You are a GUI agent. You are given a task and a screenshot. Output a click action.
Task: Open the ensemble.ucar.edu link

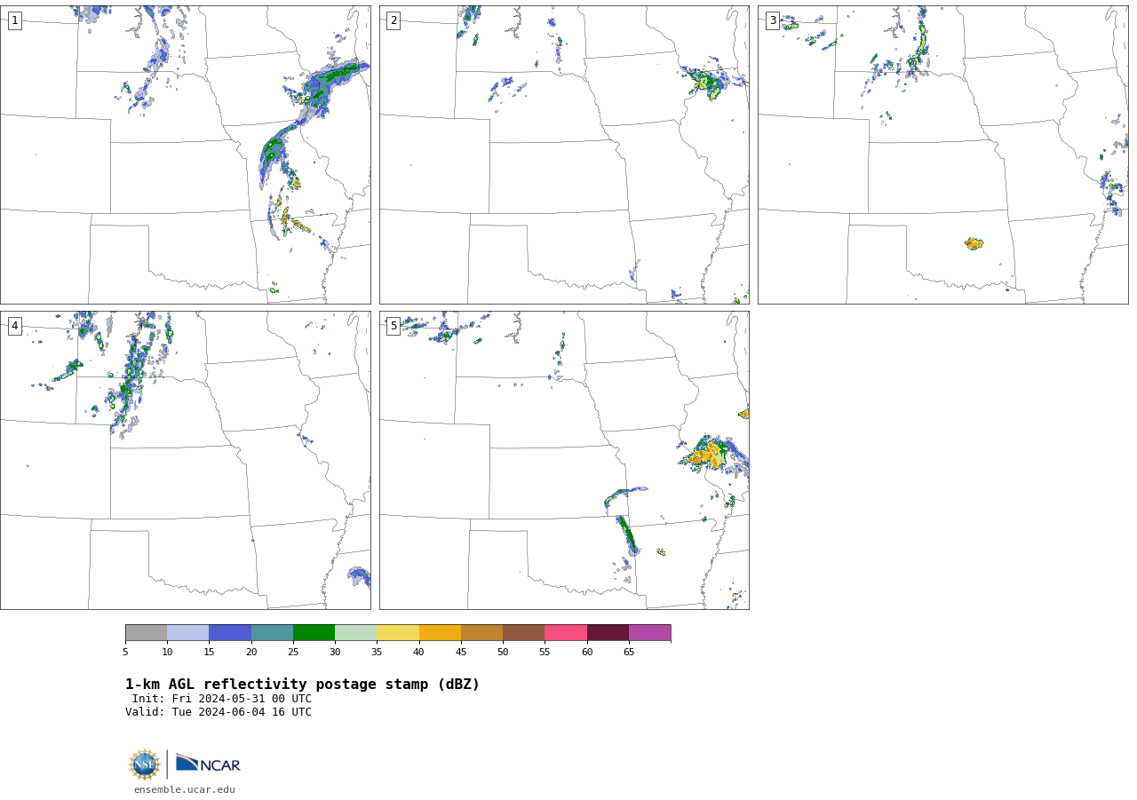[185, 789]
